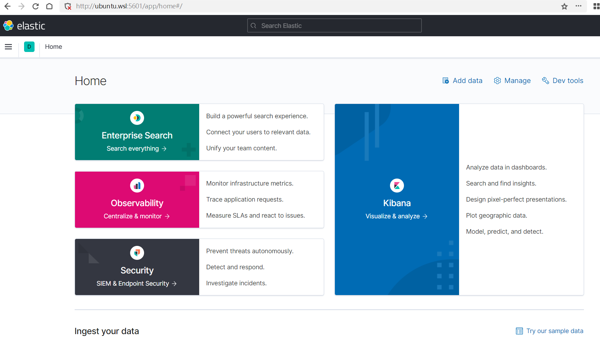Click 'Model, predict, and detect.'
This screenshot has width=600, height=339.
point(504,232)
